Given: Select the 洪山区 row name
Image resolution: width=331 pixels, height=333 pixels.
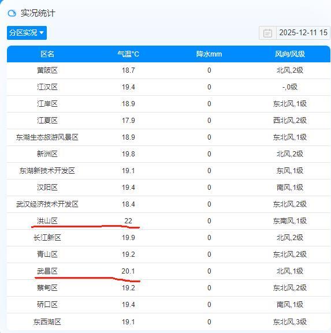Looking at the screenshot, I should pos(47,221).
